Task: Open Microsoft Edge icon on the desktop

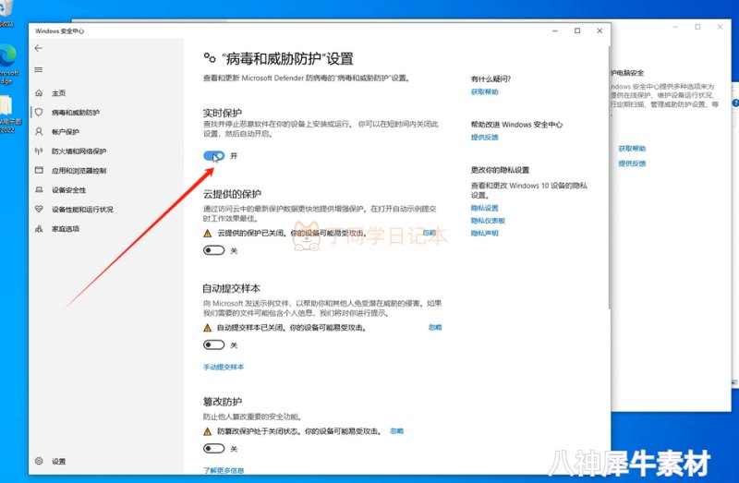Action: pyautogui.click(x=9, y=55)
